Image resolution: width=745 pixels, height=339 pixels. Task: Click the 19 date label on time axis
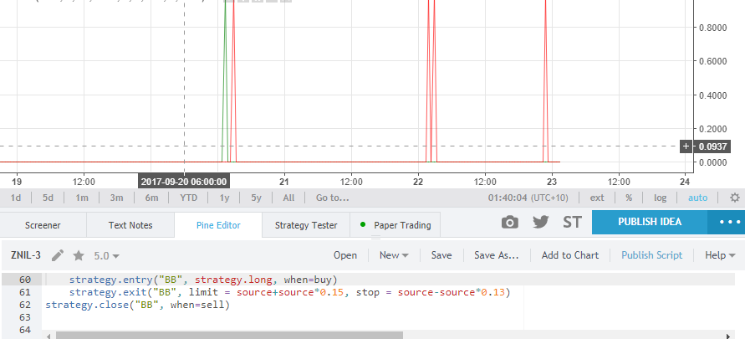tap(17, 182)
